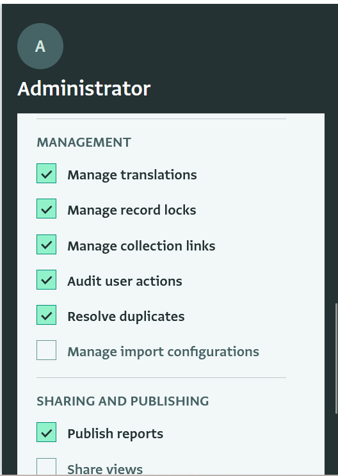Click the Administrator role title
This screenshot has width=338, height=476.
tap(84, 89)
